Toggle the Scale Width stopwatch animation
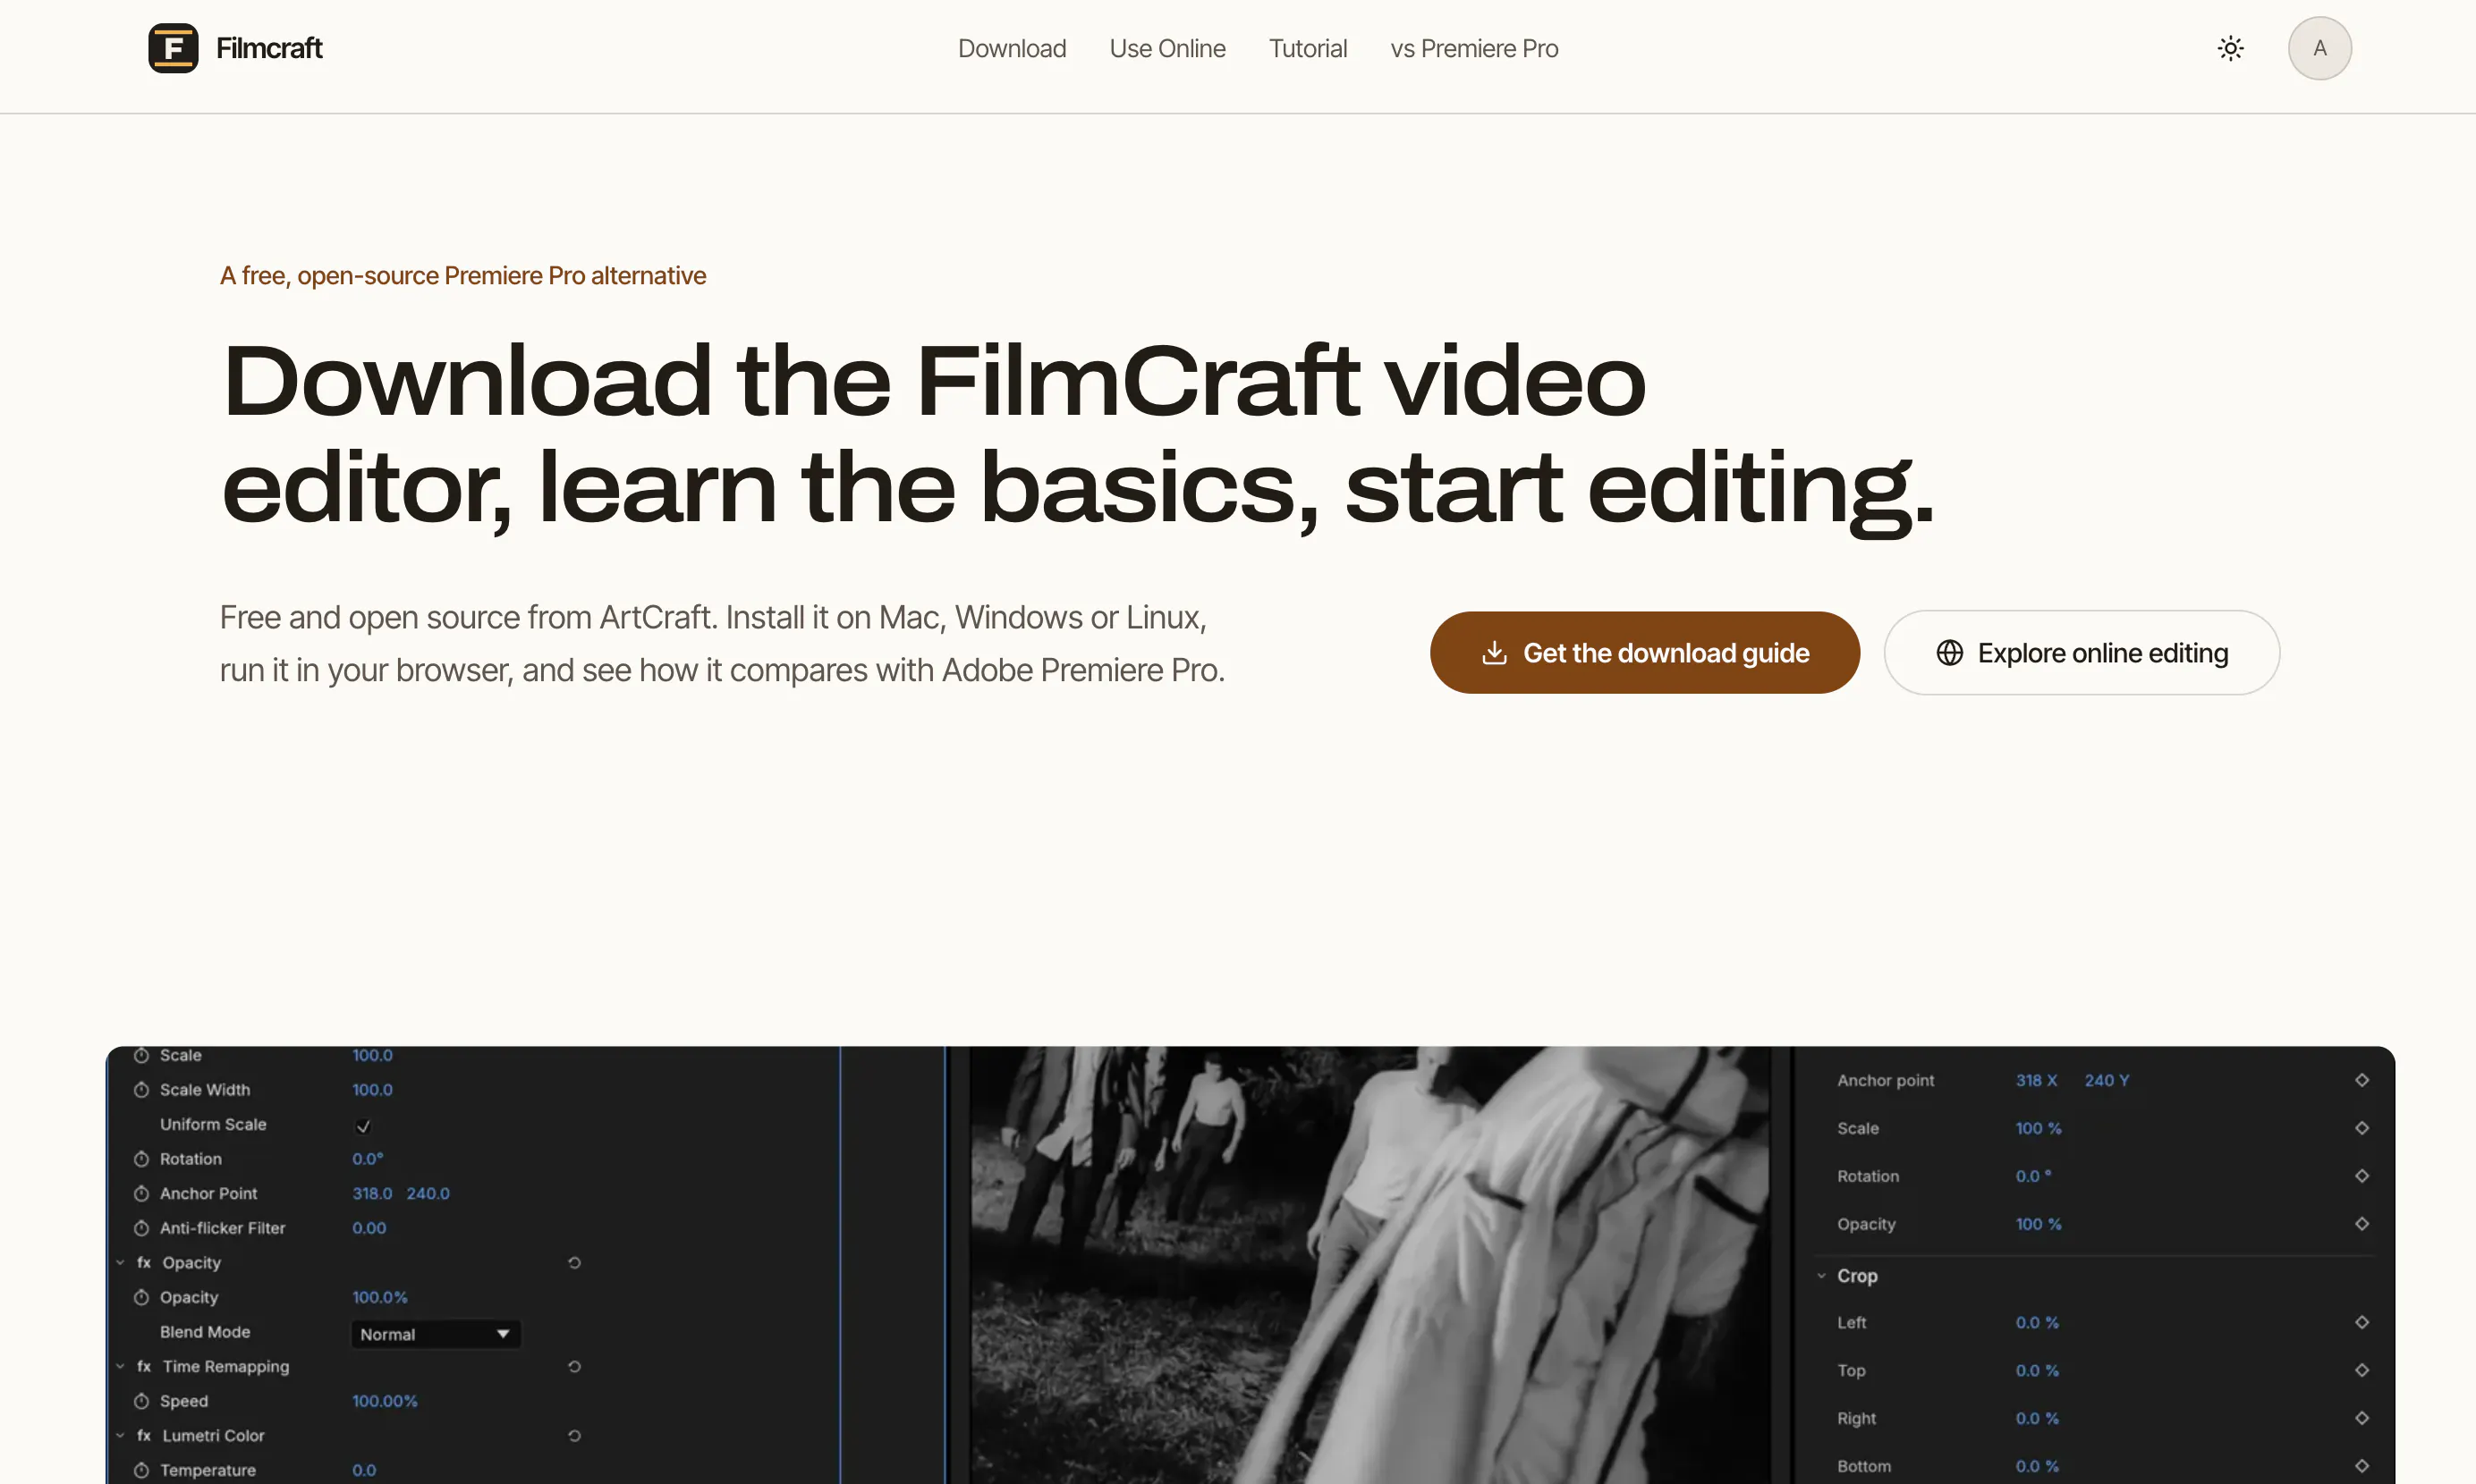The image size is (2476, 1484). (141, 1089)
